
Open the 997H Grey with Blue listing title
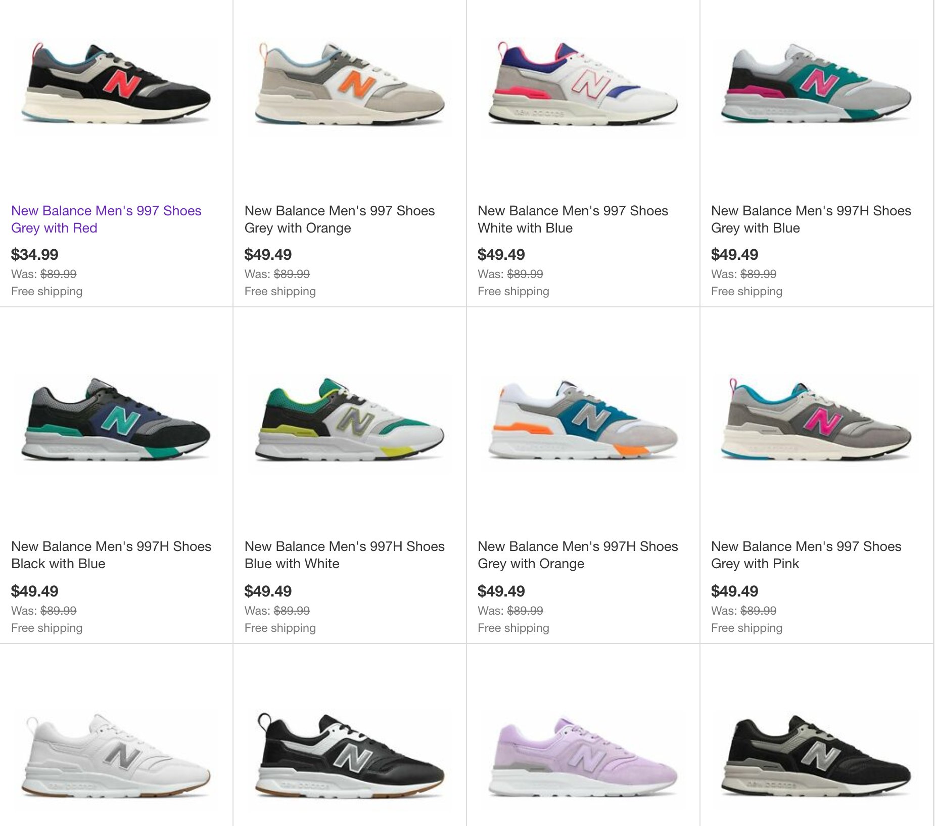[811, 219]
